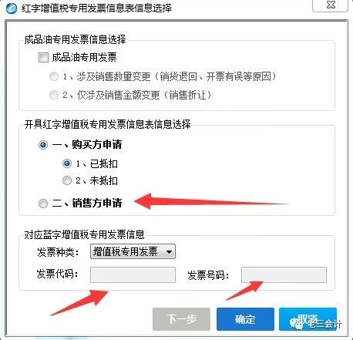The image size is (353, 340).
Task: Click the 下一步 button
Action: (181, 319)
